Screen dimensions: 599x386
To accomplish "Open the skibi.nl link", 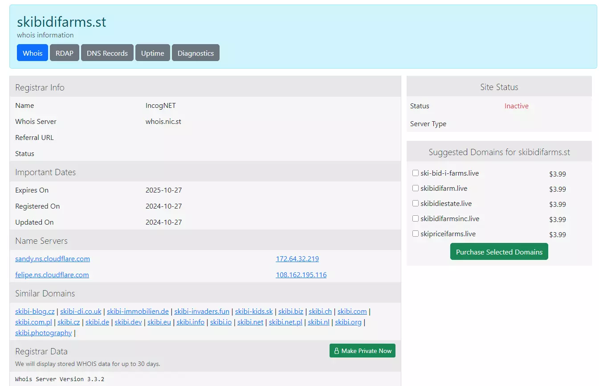I will coord(319,322).
